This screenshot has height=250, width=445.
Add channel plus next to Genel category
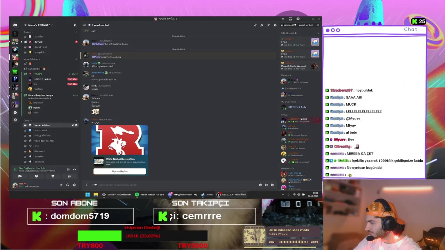point(76,120)
